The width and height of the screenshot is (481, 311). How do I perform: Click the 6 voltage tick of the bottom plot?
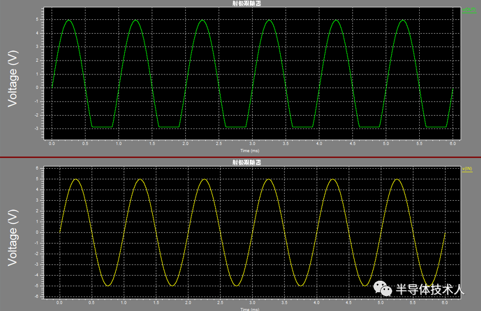[37, 168]
